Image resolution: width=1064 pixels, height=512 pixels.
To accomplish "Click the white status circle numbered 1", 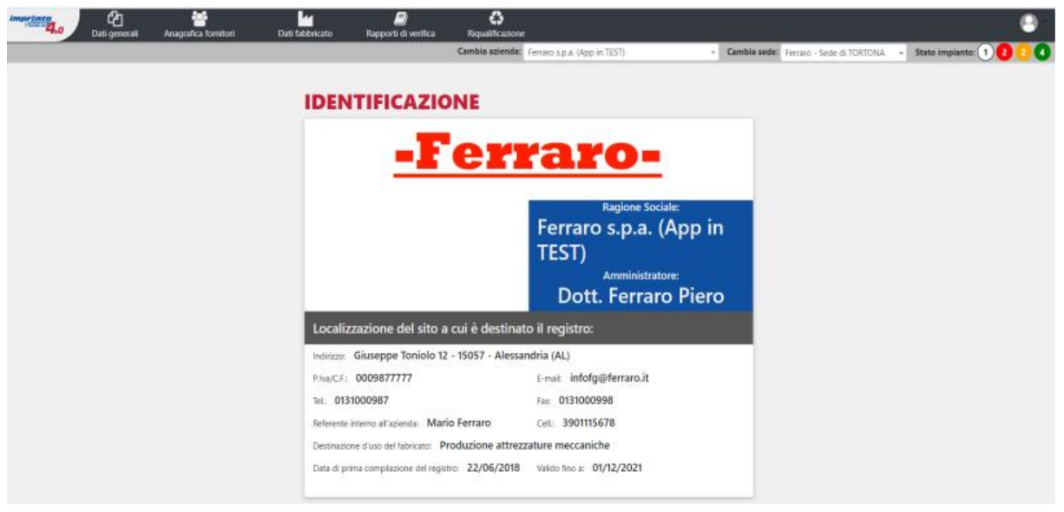I will click(x=985, y=52).
